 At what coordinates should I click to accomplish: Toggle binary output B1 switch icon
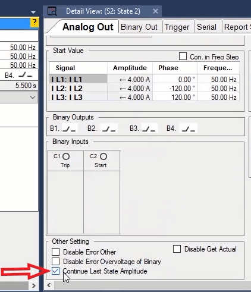(69, 128)
